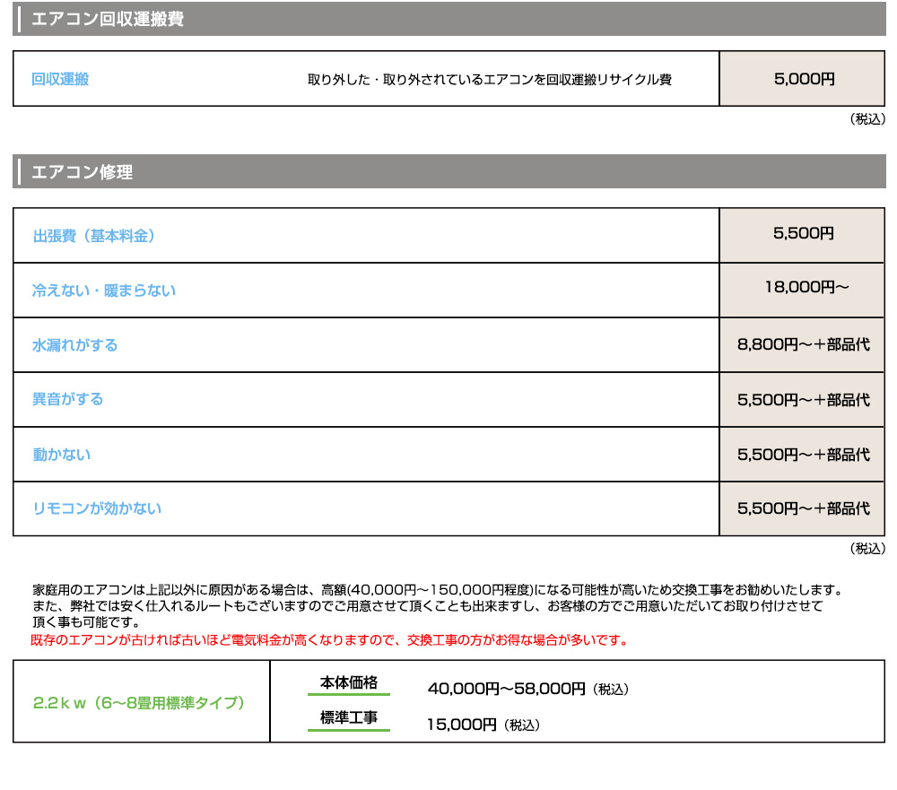
Task: Open the リモコンが効かない repair entry
Action: [x=95, y=508]
